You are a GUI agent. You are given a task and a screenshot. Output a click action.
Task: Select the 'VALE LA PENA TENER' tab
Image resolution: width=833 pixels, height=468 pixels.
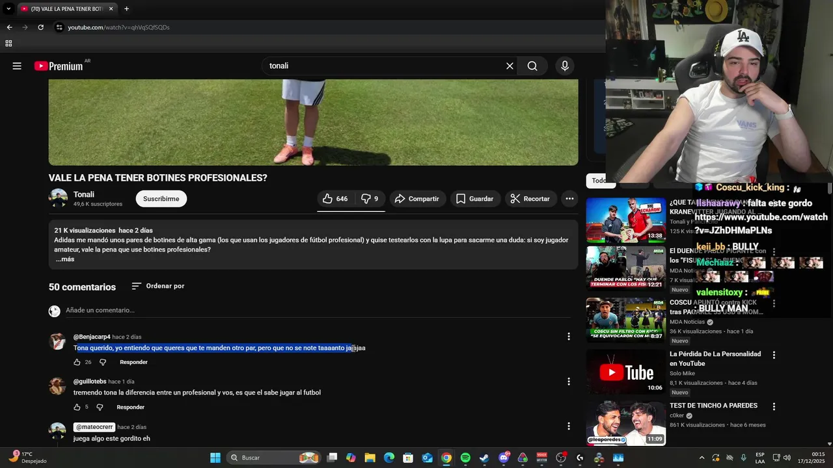click(67, 9)
